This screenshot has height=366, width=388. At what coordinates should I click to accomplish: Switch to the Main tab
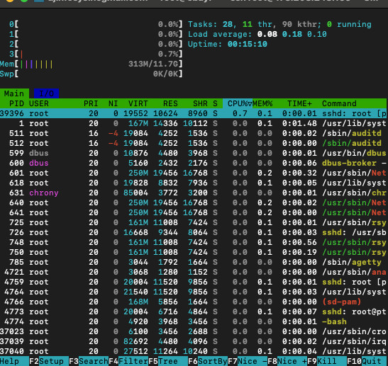(14, 93)
